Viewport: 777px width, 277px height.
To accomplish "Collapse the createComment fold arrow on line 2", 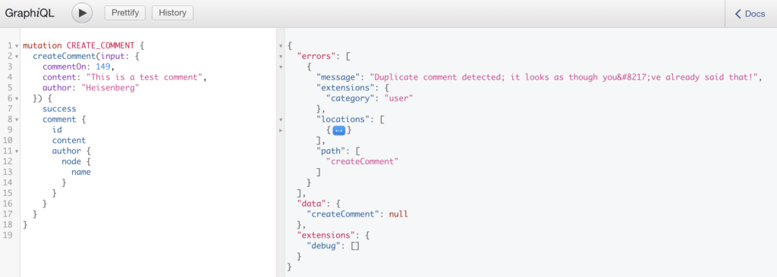I will point(17,57).
